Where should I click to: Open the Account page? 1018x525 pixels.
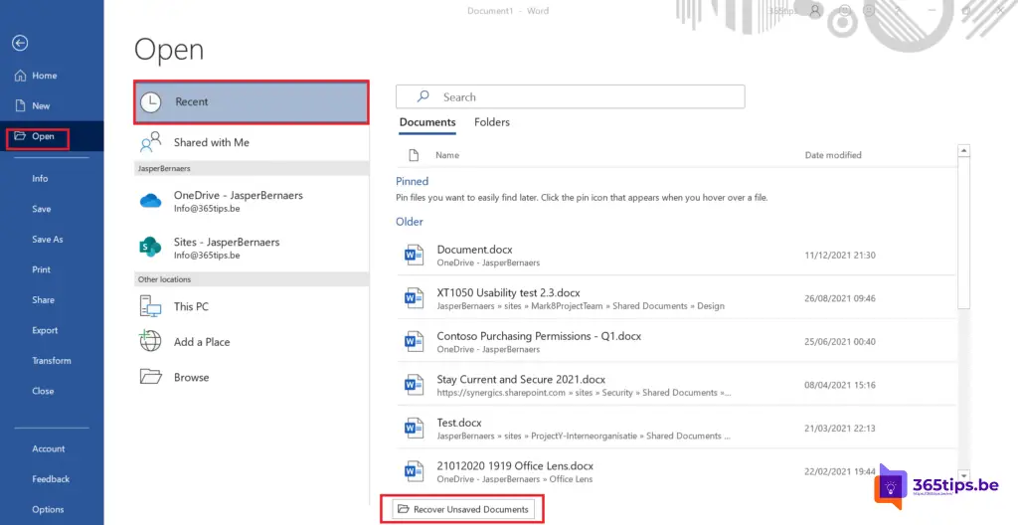(48, 449)
